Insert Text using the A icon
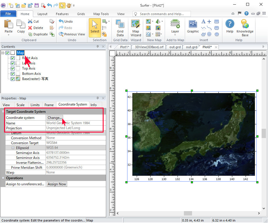Image resolution: width=268 pixels, height=223 pixels. click(203, 21)
